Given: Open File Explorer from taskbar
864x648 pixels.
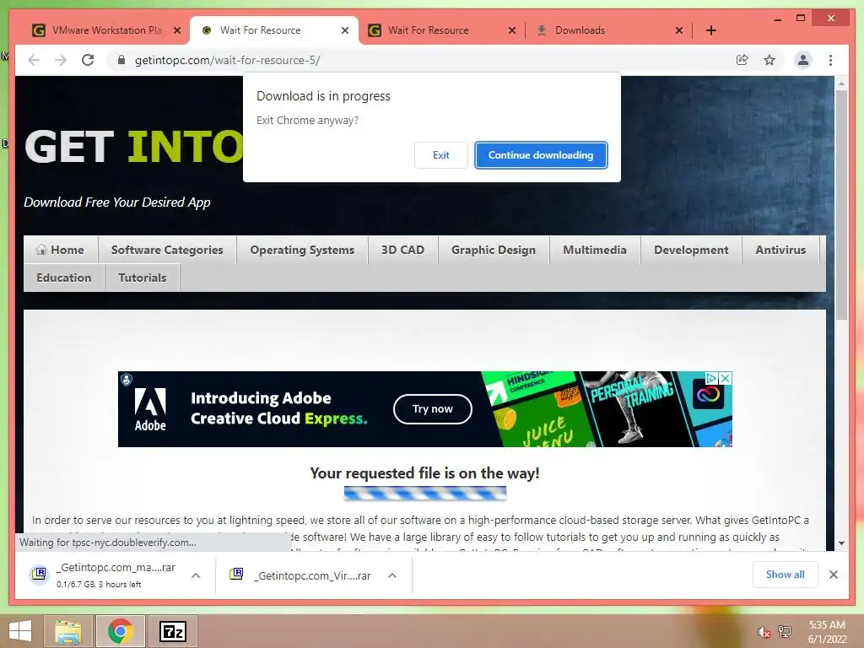Looking at the screenshot, I should click(x=68, y=631).
